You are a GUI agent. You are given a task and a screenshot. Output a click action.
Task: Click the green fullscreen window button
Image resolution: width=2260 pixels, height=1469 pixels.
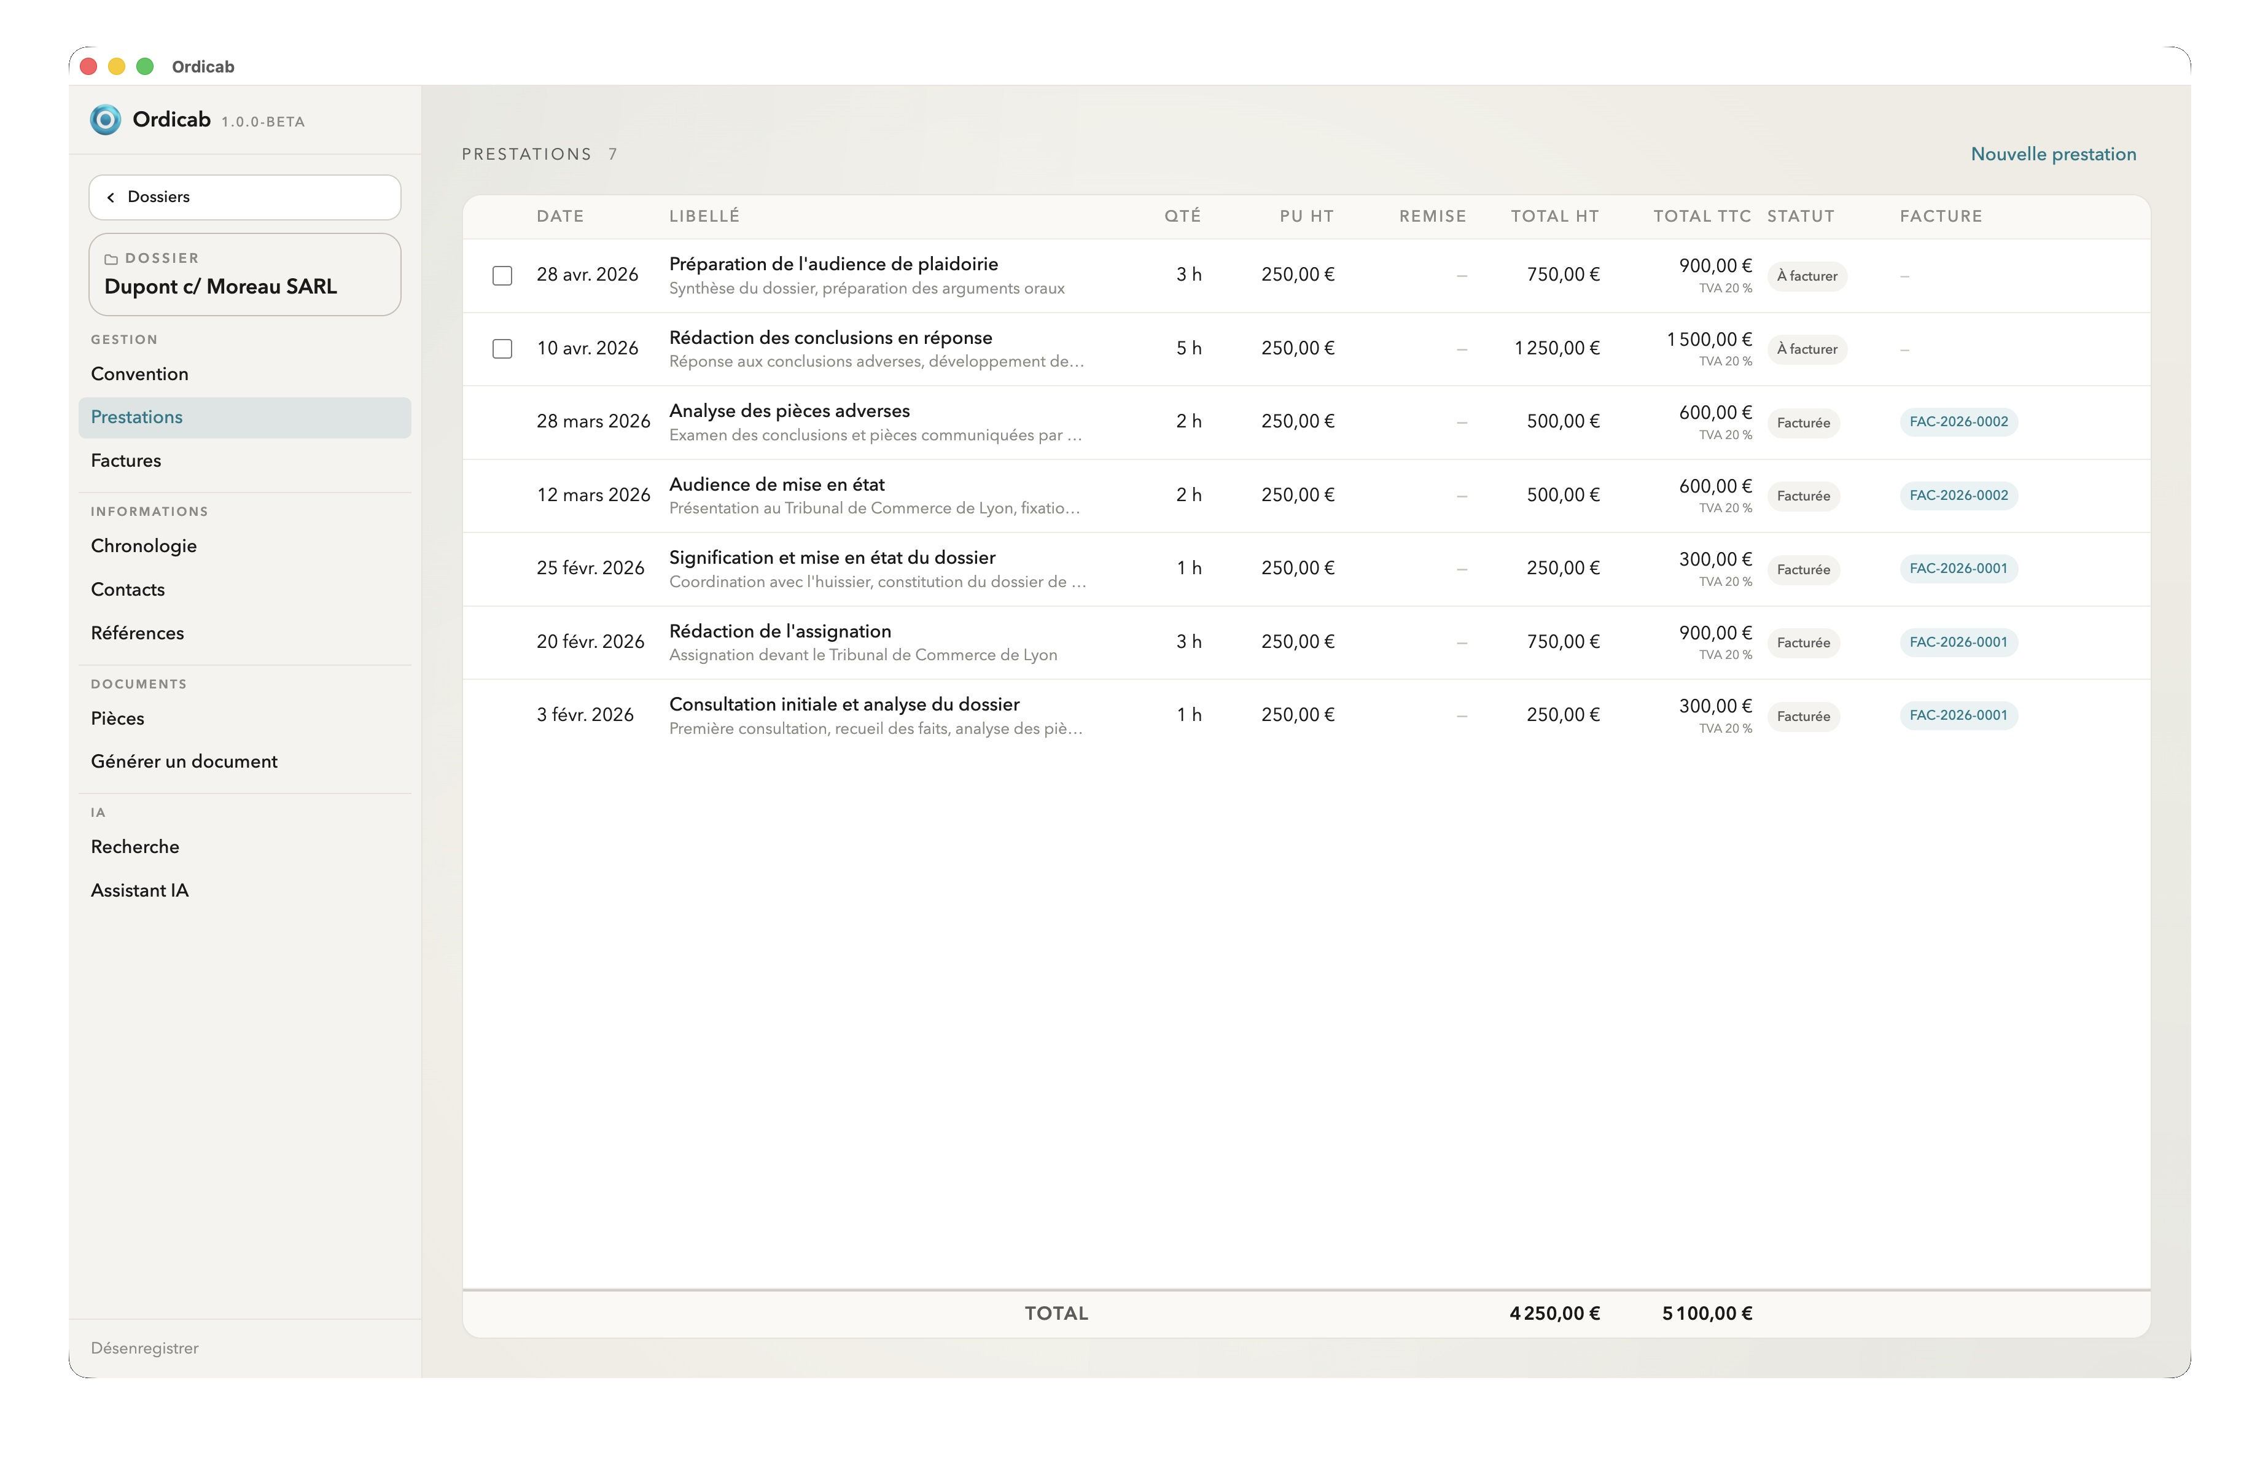[146, 66]
